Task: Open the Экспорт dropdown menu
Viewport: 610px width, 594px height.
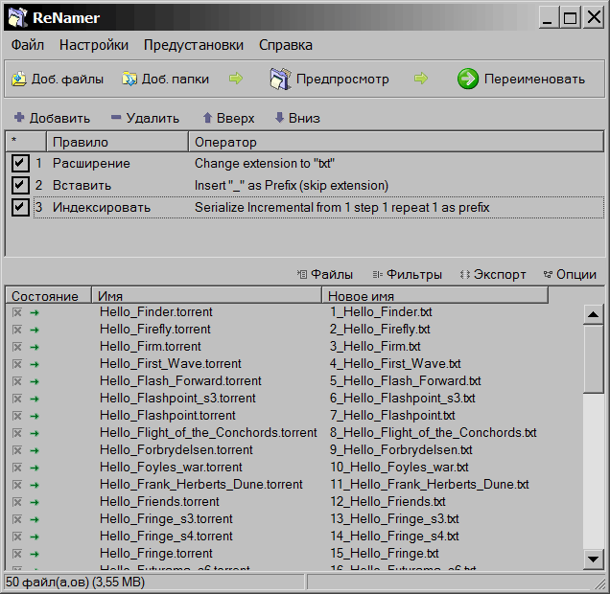Action: [x=493, y=274]
